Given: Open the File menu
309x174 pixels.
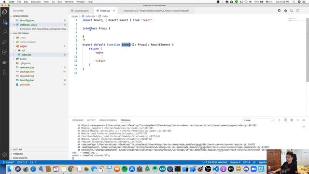Looking at the screenshot, I should 19,2.
